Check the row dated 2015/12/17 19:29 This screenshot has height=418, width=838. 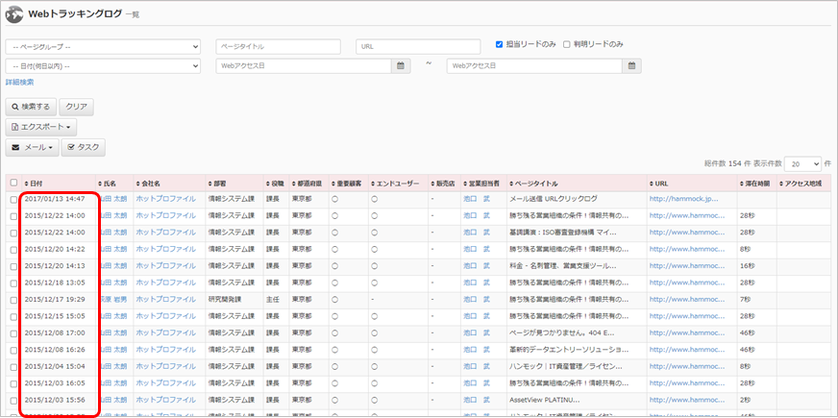click(13, 300)
